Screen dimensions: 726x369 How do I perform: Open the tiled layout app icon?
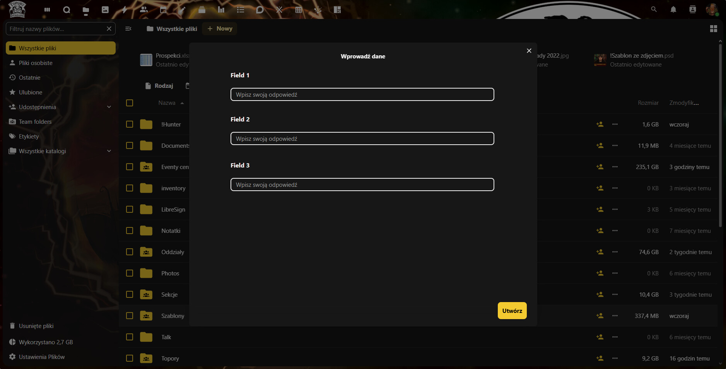(337, 10)
